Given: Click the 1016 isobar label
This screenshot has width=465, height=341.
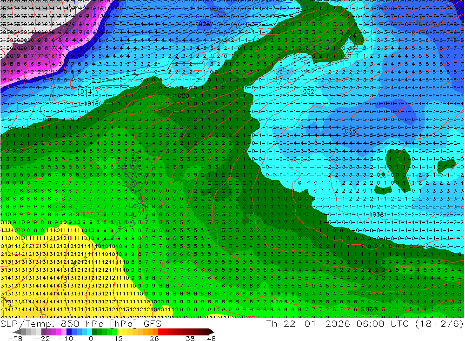Looking at the screenshot, I should click(x=92, y=104).
